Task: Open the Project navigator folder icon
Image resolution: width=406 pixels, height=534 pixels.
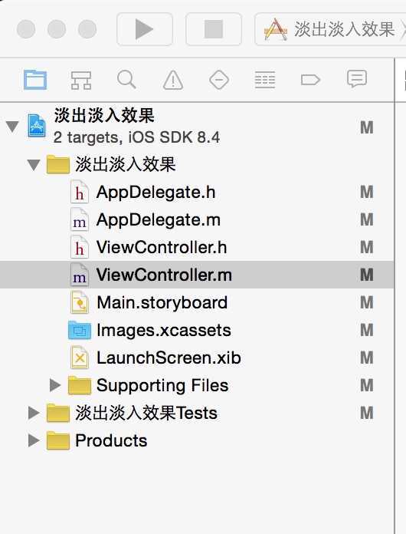Action: [35, 80]
